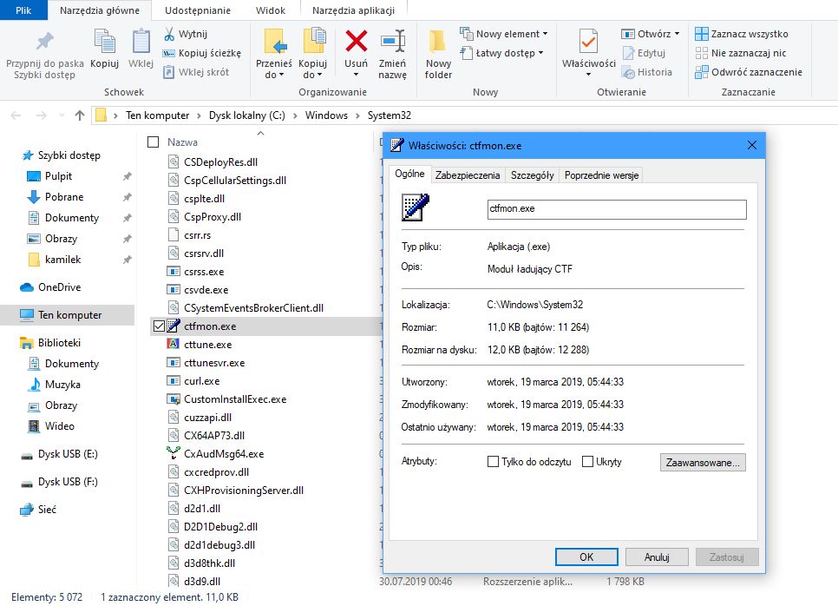Uncheck the ctfmon.exe row checkbox
The height and width of the screenshot is (606, 838).
coord(159,326)
